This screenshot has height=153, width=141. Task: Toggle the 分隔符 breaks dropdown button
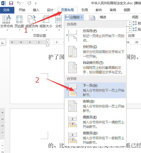click(x=74, y=17)
